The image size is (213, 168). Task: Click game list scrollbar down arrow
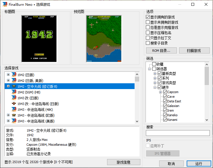[137, 121]
